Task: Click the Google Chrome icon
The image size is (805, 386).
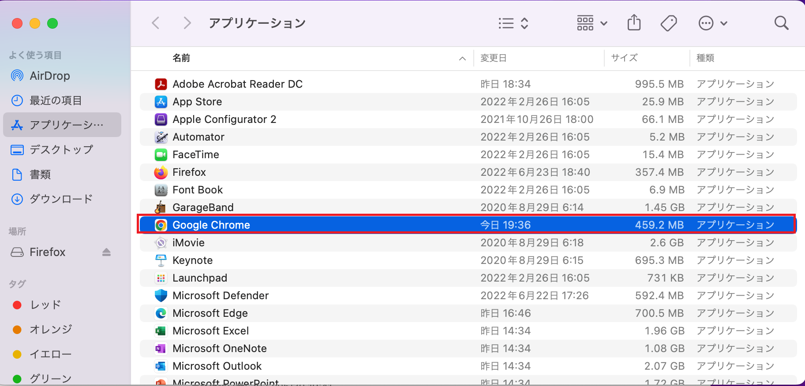Action: (x=161, y=225)
